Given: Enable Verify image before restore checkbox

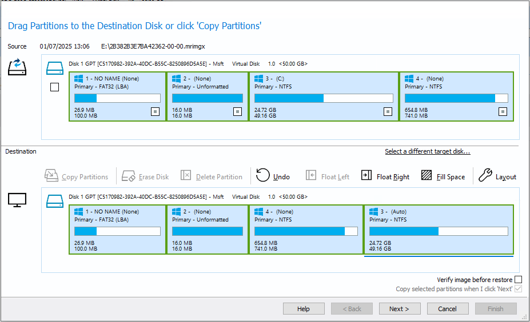Looking at the screenshot, I should click(518, 280).
